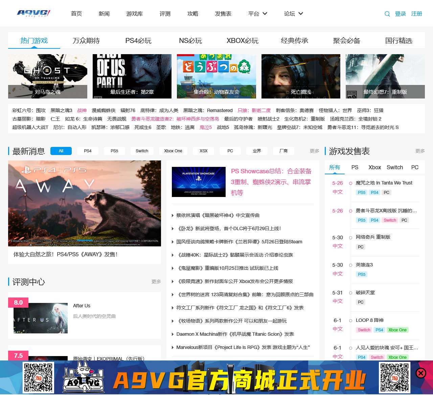
Task: Open 游戏库 in top navigation
Action: 135,14
